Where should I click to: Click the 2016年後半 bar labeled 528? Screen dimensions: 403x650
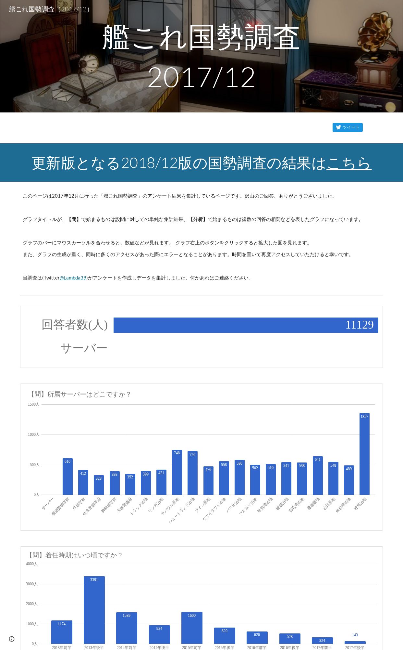[290, 639]
